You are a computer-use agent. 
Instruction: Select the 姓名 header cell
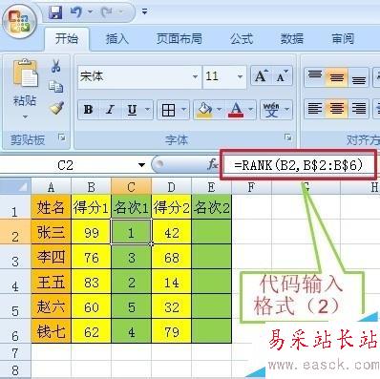tap(51, 208)
